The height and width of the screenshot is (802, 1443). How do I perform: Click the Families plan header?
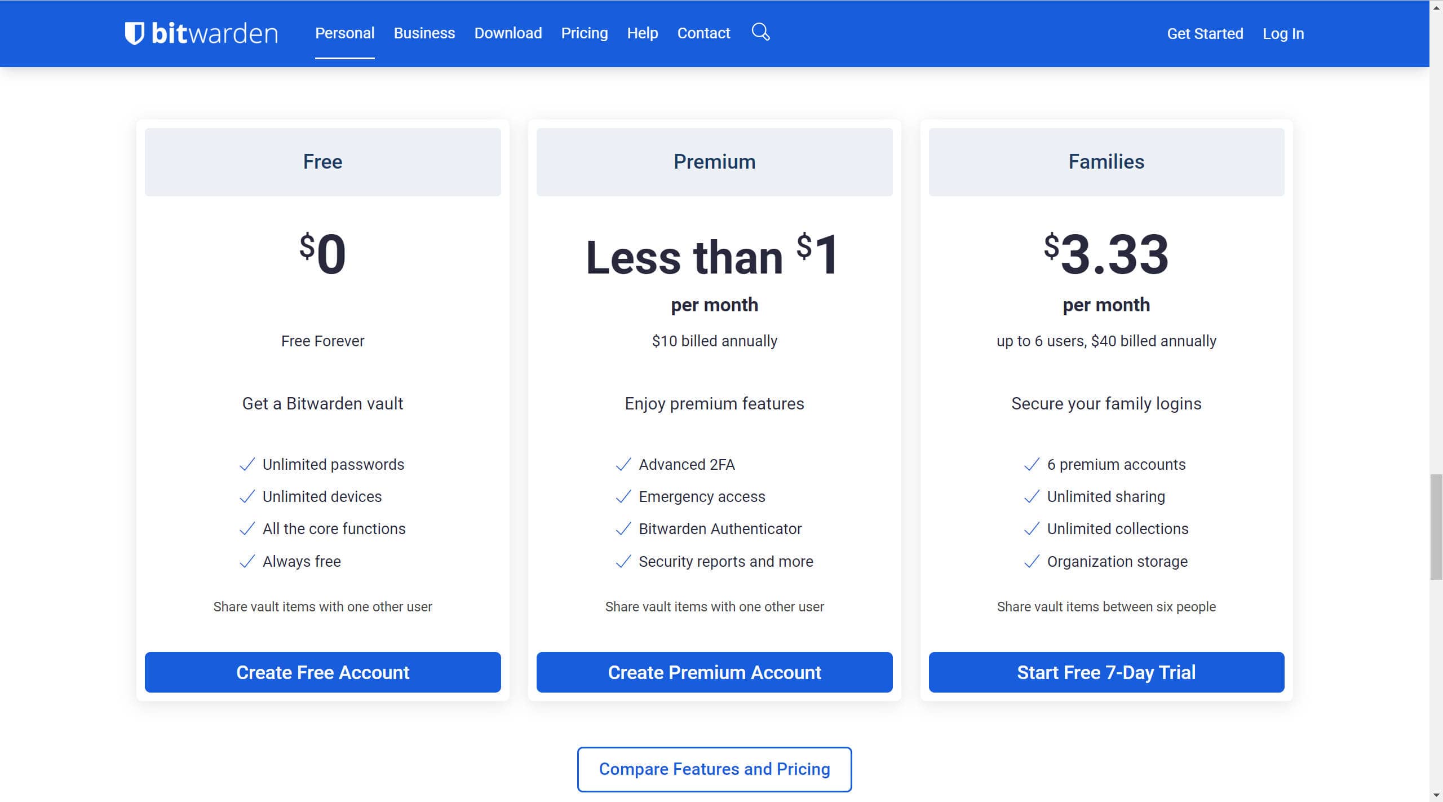(x=1106, y=162)
